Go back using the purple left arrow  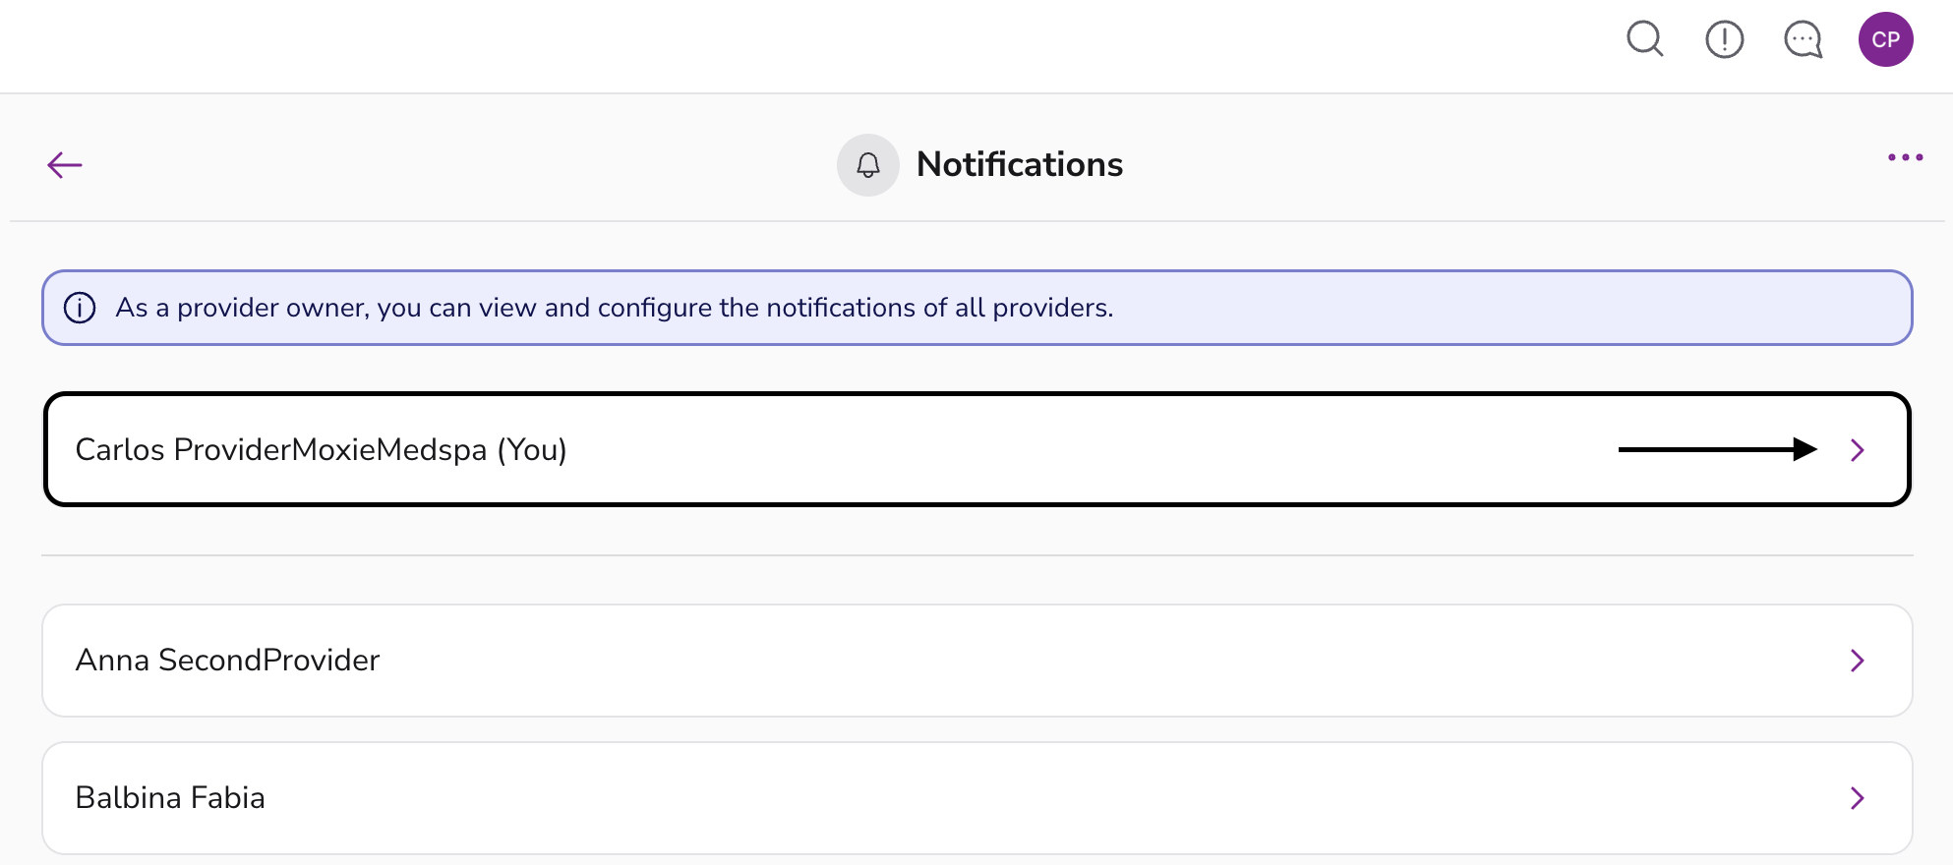click(65, 164)
